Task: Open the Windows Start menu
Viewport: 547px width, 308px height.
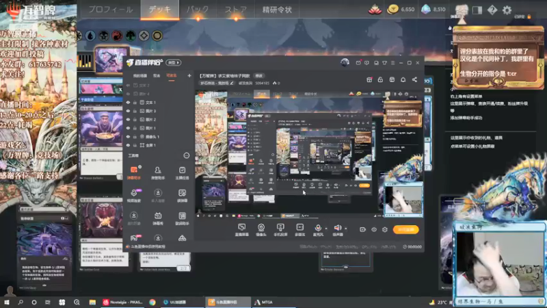Action: [x=7, y=302]
